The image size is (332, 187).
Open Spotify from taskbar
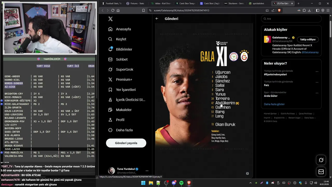pyautogui.click(x=181, y=183)
